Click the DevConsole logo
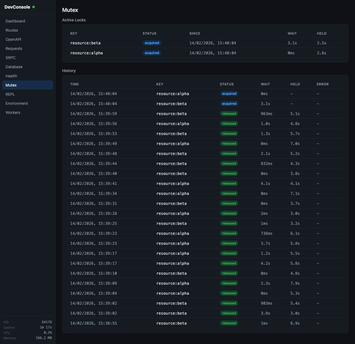This screenshot has height=344, width=355. 18,7
